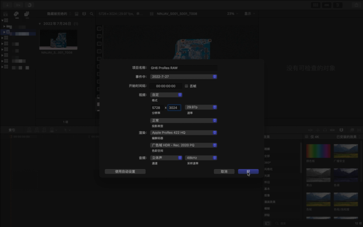Screen dimensions: 363x227
Task: Show or hide the browser panel
Action: tap(316, 5)
